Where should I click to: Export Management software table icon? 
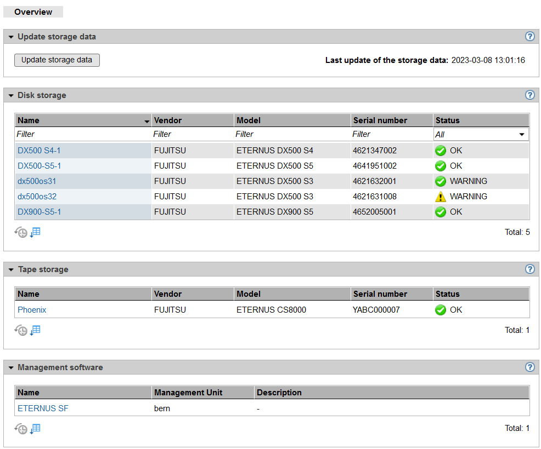click(x=36, y=428)
